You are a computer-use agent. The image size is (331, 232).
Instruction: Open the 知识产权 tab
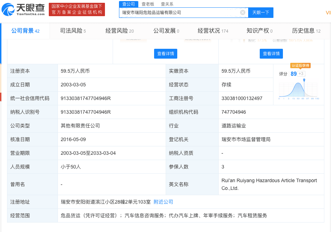[259, 31]
